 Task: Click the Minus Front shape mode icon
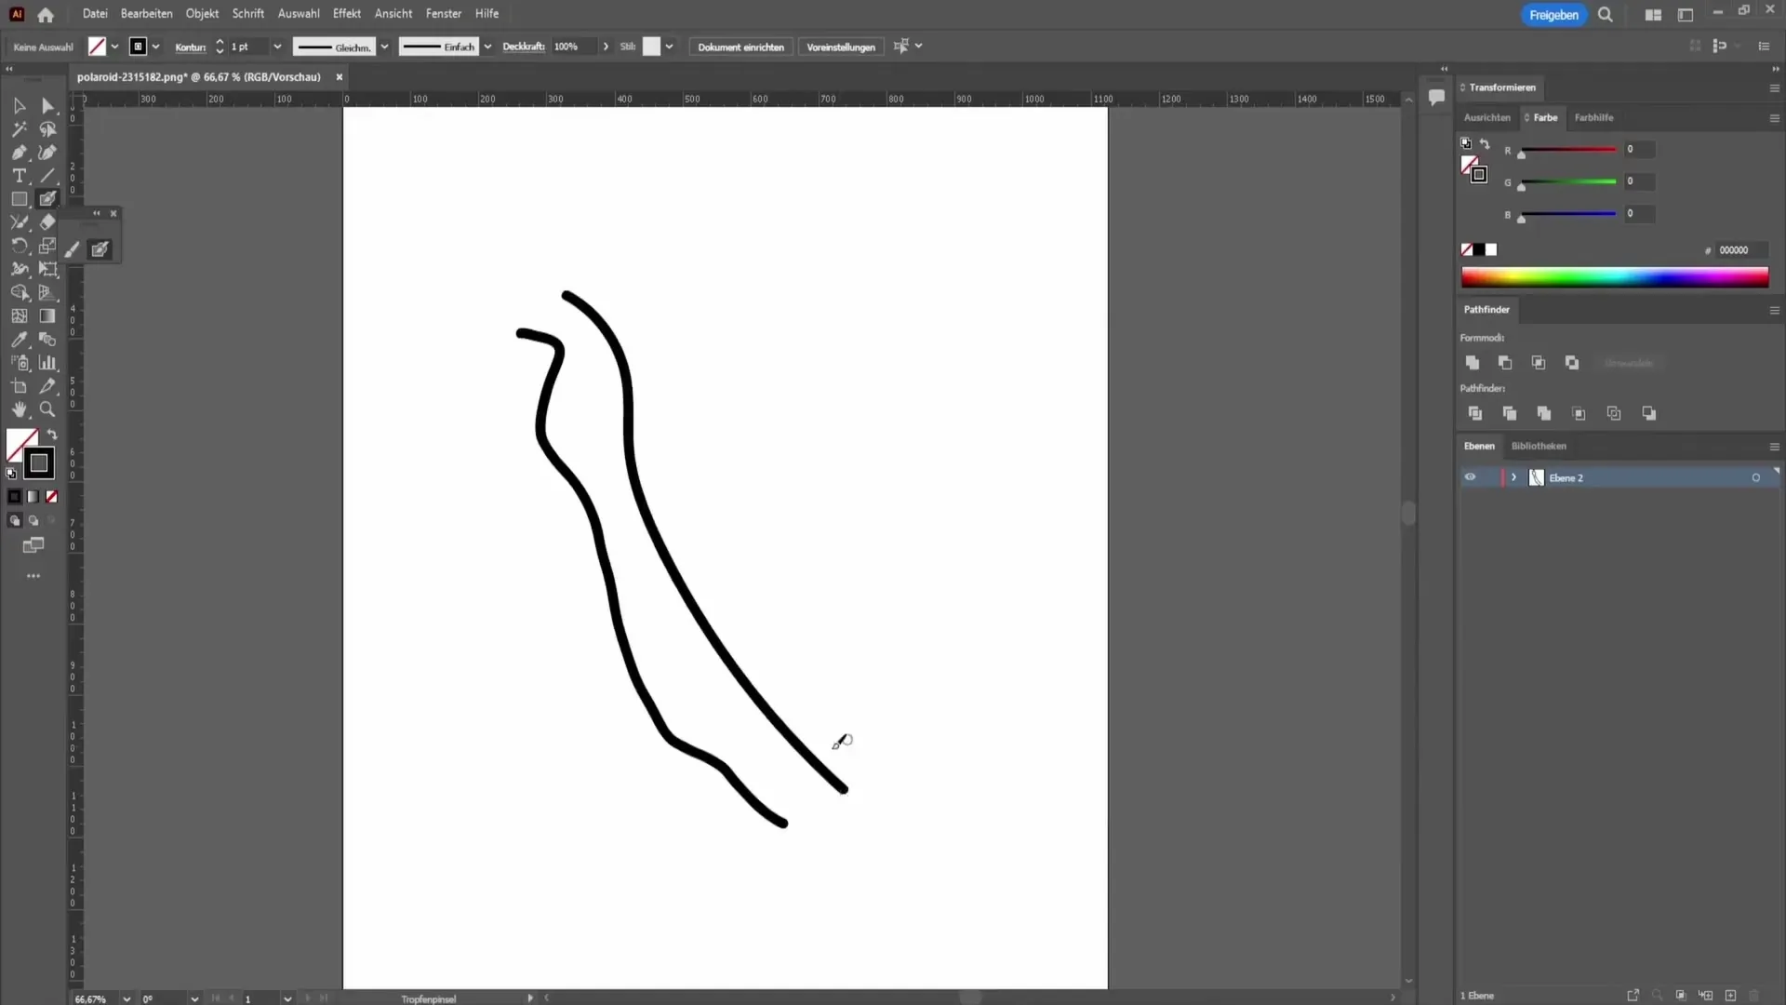[1505, 363]
